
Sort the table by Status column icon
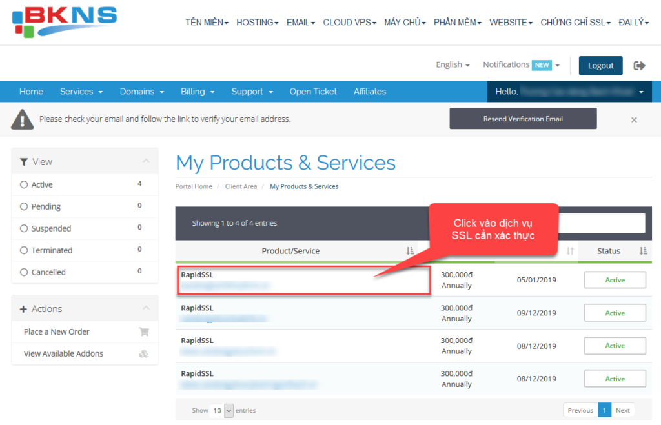pos(642,251)
